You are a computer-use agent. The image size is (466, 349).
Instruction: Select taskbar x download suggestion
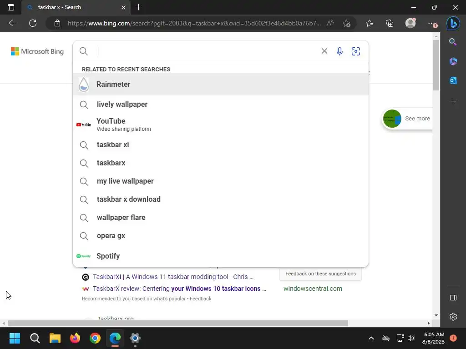[221, 199]
